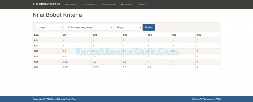253x102 pixels.
Task: Click the C04 column header
Action: (150, 35)
